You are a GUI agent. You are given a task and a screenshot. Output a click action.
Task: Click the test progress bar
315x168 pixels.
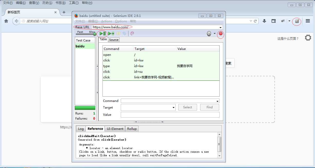(x=85, y=108)
